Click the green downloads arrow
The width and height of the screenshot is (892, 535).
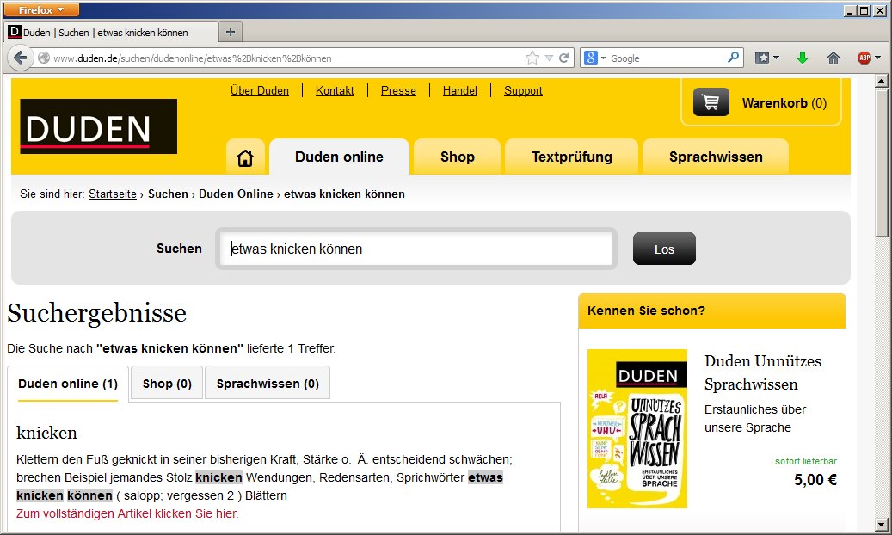pyautogui.click(x=803, y=58)
